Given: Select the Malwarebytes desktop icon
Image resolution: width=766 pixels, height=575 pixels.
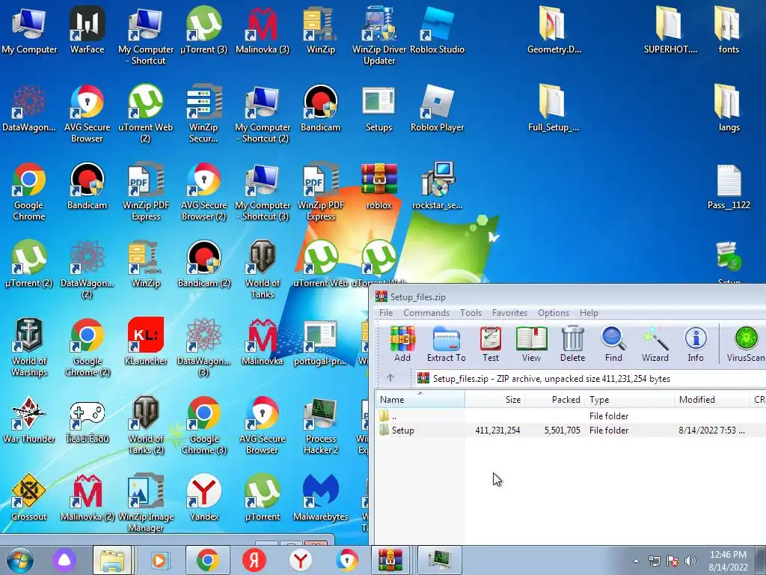Looking at the screenshot, I should point(320,497).
